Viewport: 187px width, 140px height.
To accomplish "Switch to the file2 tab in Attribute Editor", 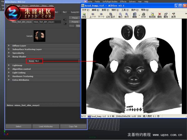I will (65, 12).
